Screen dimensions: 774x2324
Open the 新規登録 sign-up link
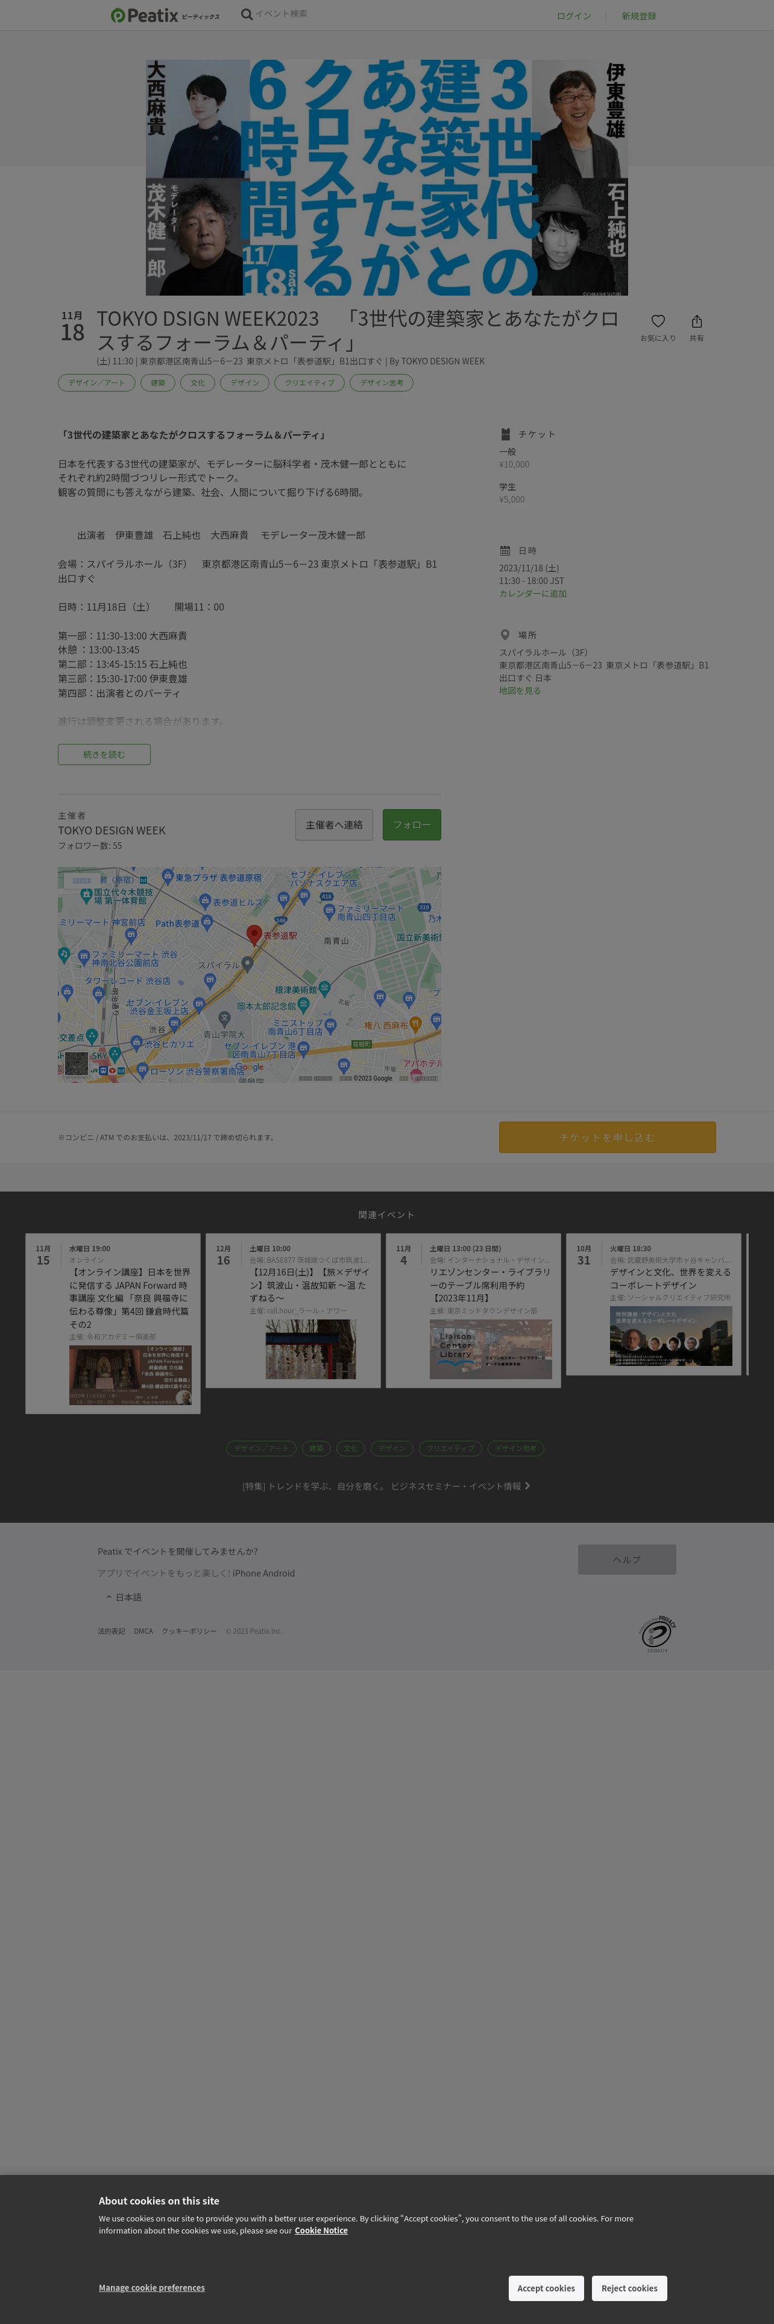(639, 16)
